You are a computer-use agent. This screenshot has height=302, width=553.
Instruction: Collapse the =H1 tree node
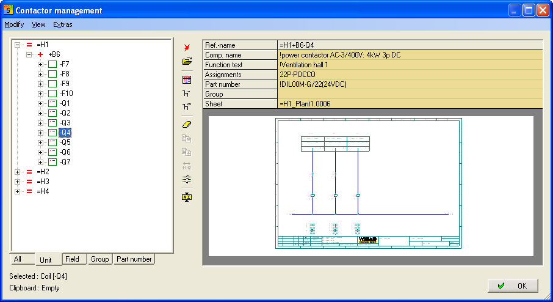17,45
